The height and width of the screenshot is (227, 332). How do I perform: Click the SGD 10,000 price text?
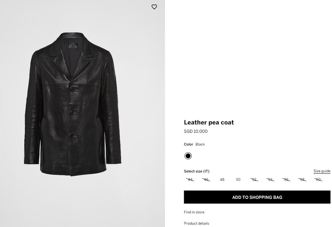pos(196,131)
